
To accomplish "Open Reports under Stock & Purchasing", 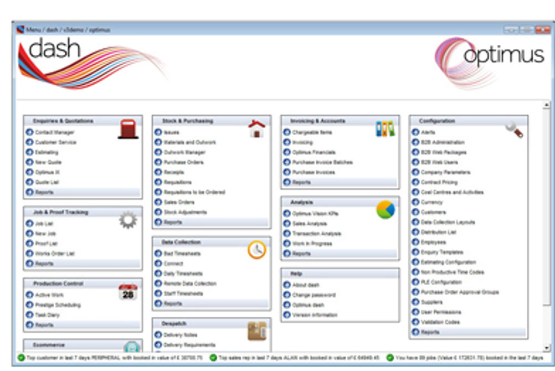I will point(173,222).
